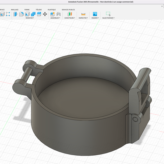Click the Joint tool icon
The width and height of the screenshot is (164, 164).
pos(58,14)
